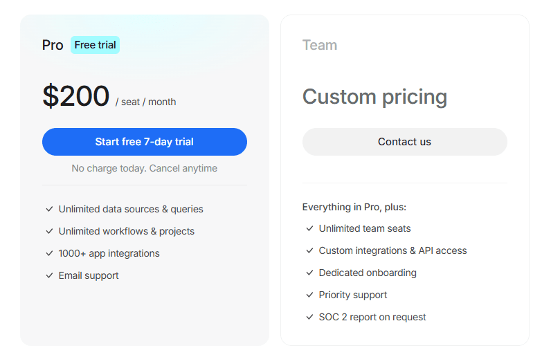Click 'Unlimited team seats' feature

click(x=365, y=228)
